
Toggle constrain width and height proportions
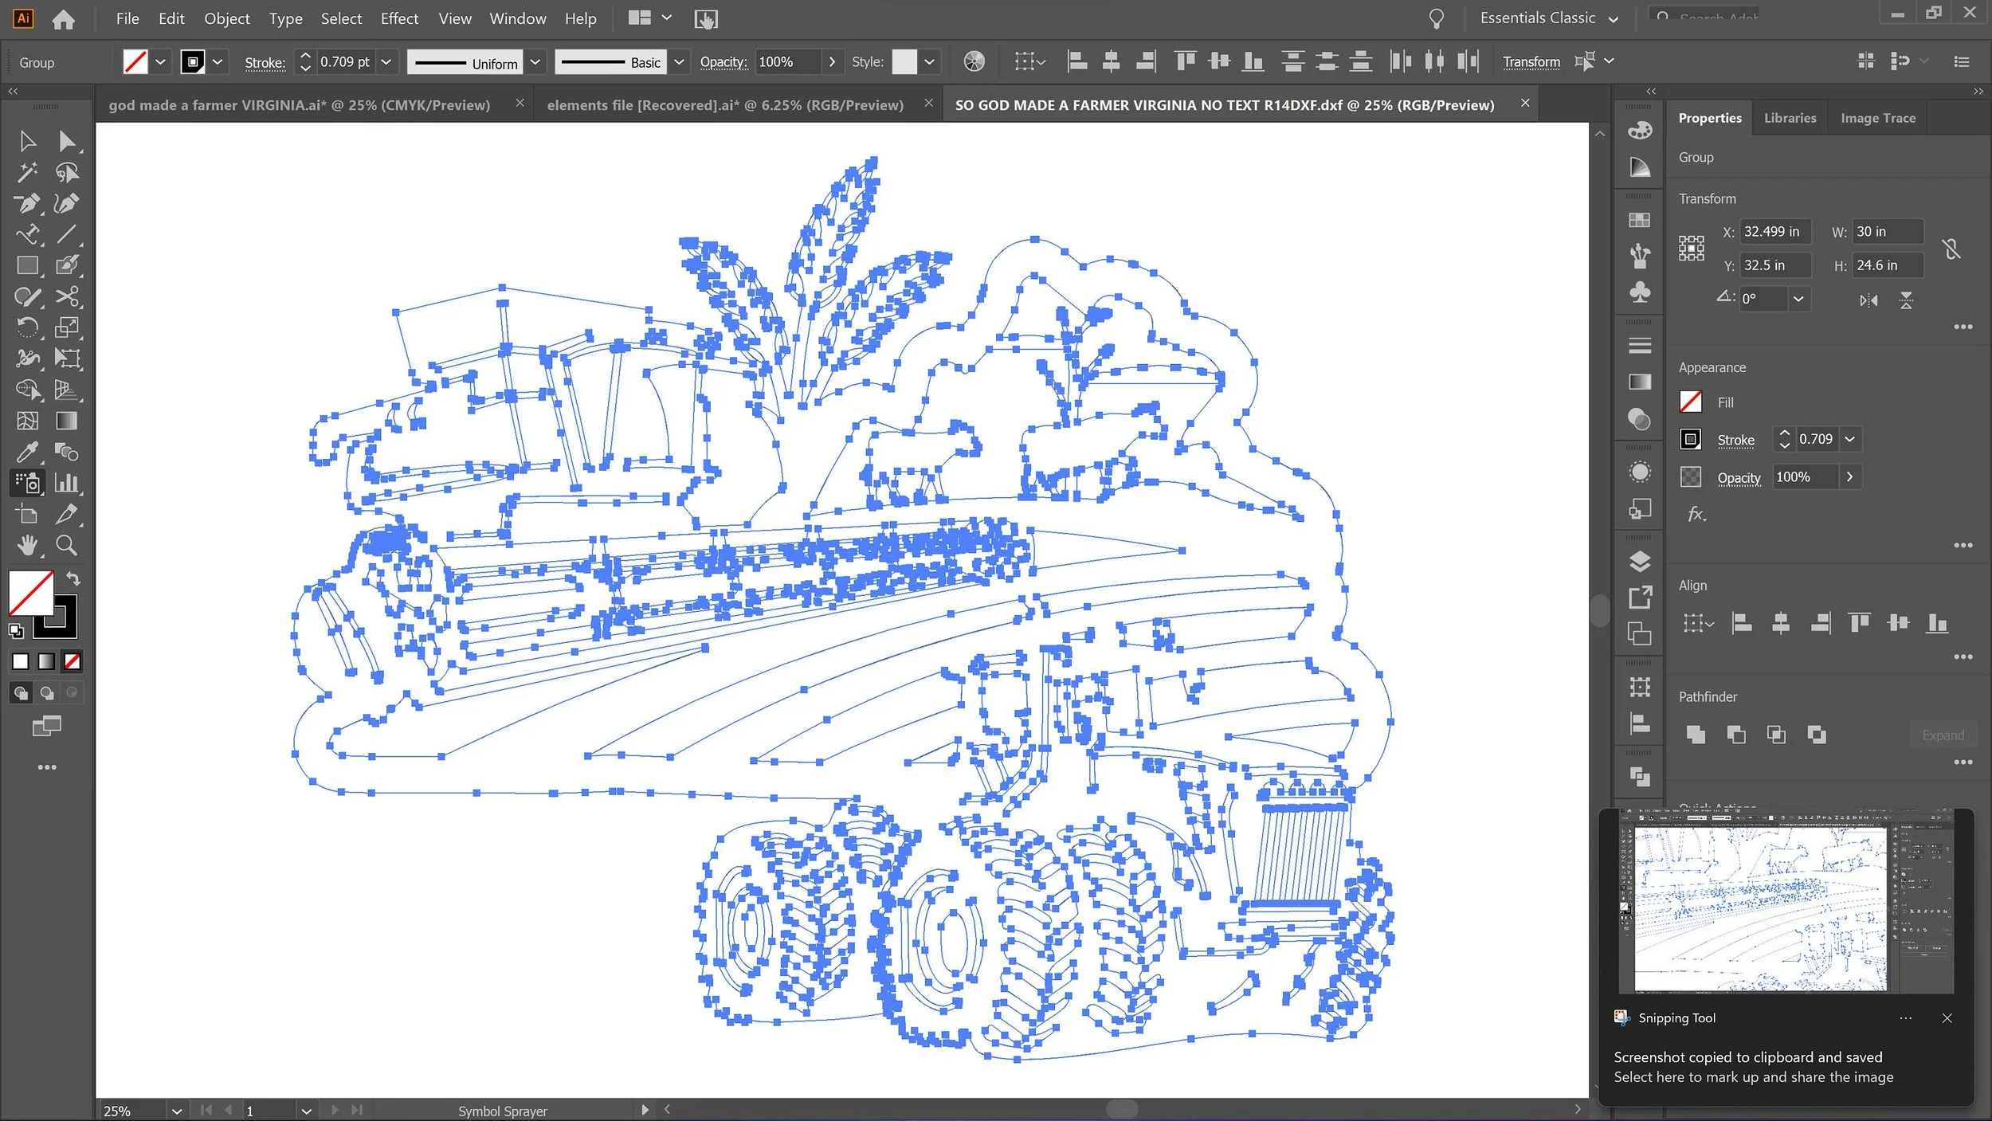point(1951,249)
